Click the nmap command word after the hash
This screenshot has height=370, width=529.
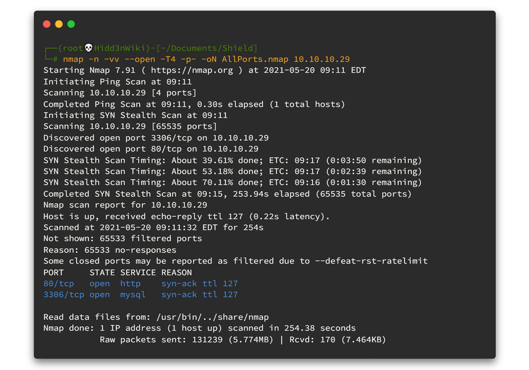pyautogui.click(x=74, y=59)
